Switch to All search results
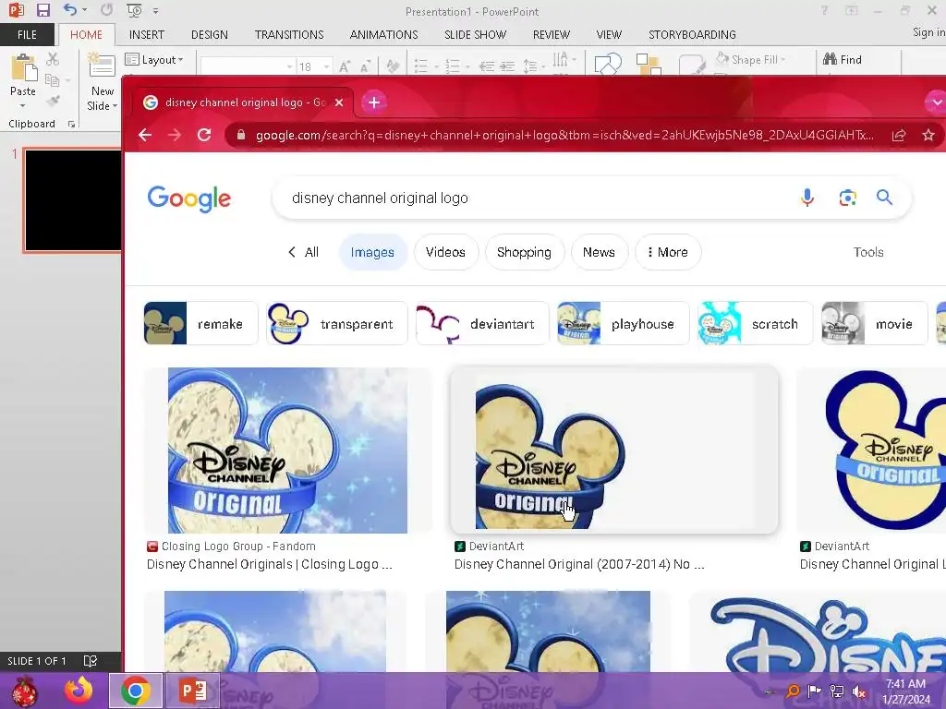This screenshot has width=946, height=709. click(303, 252)
